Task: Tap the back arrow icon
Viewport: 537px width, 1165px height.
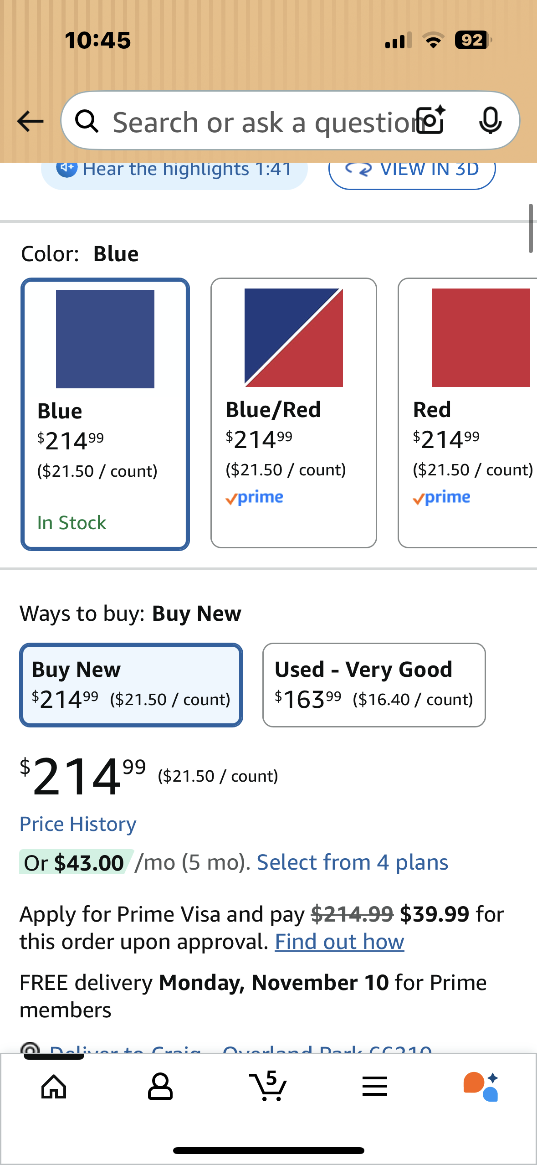Action: click(x=30, y=121)
